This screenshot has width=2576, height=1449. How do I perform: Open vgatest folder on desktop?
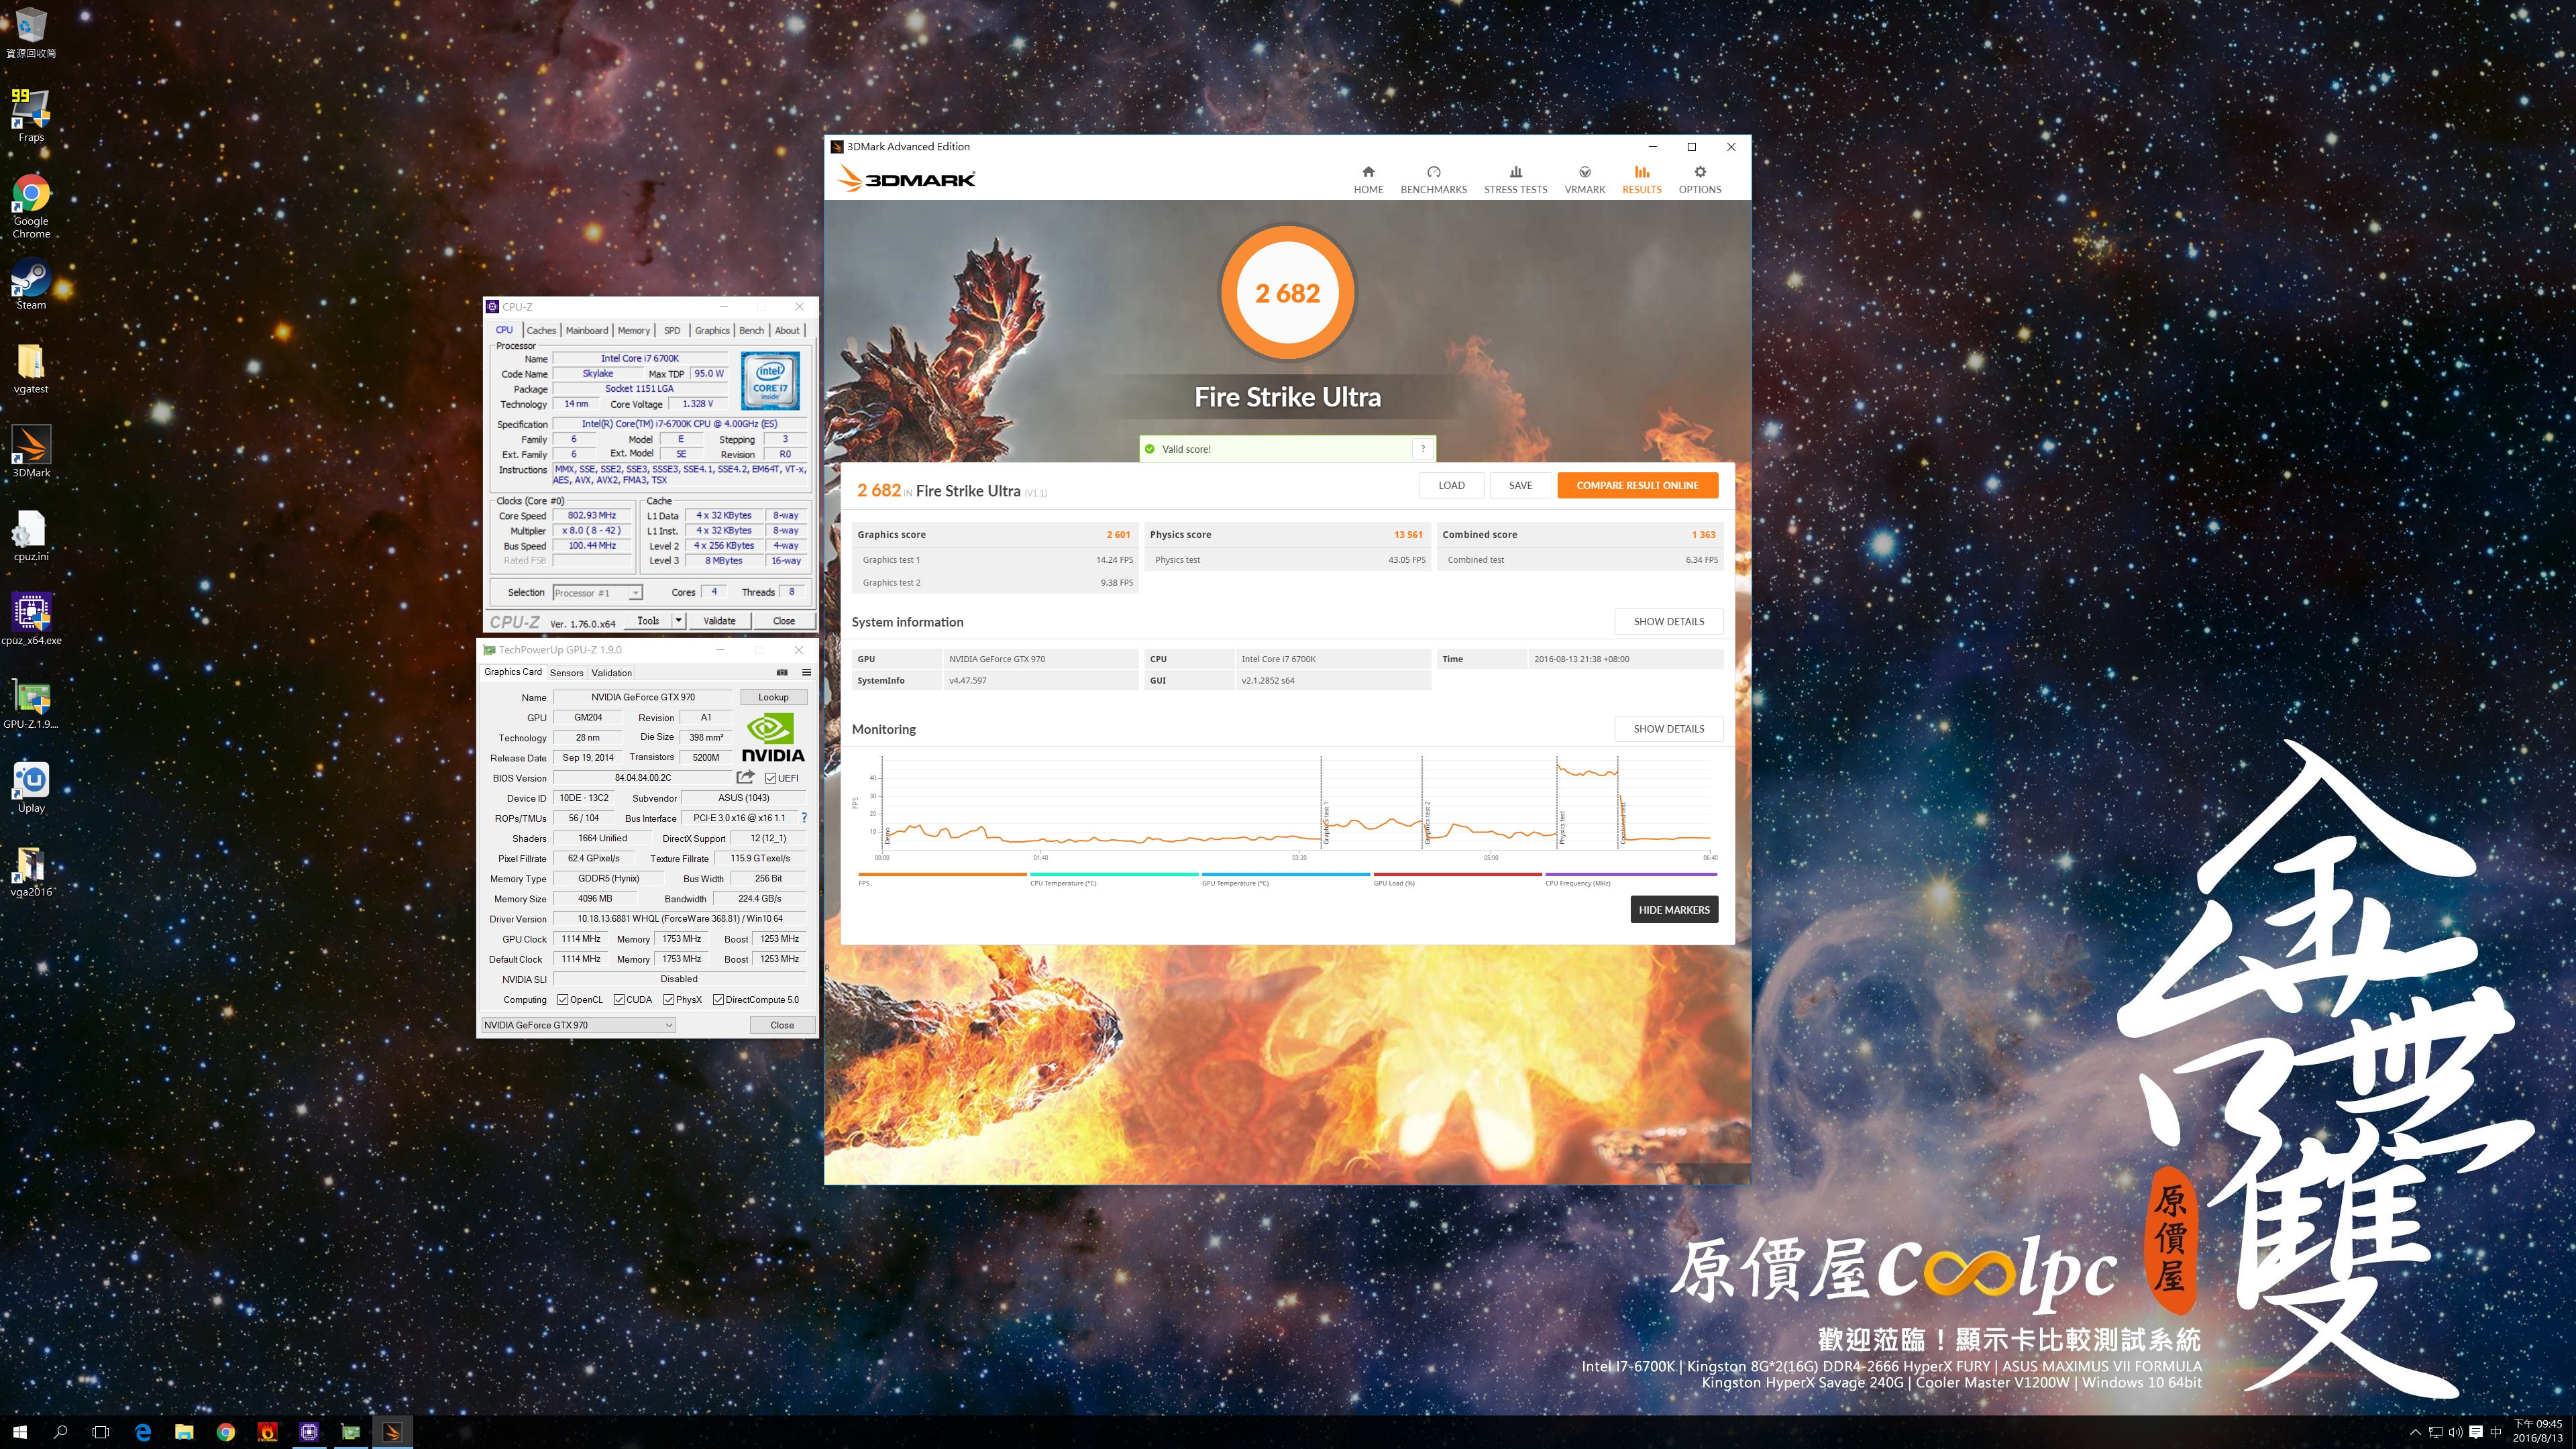tap(31, 368)
